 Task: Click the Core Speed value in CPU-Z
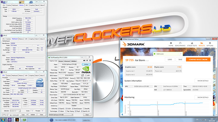click(15, 100)
